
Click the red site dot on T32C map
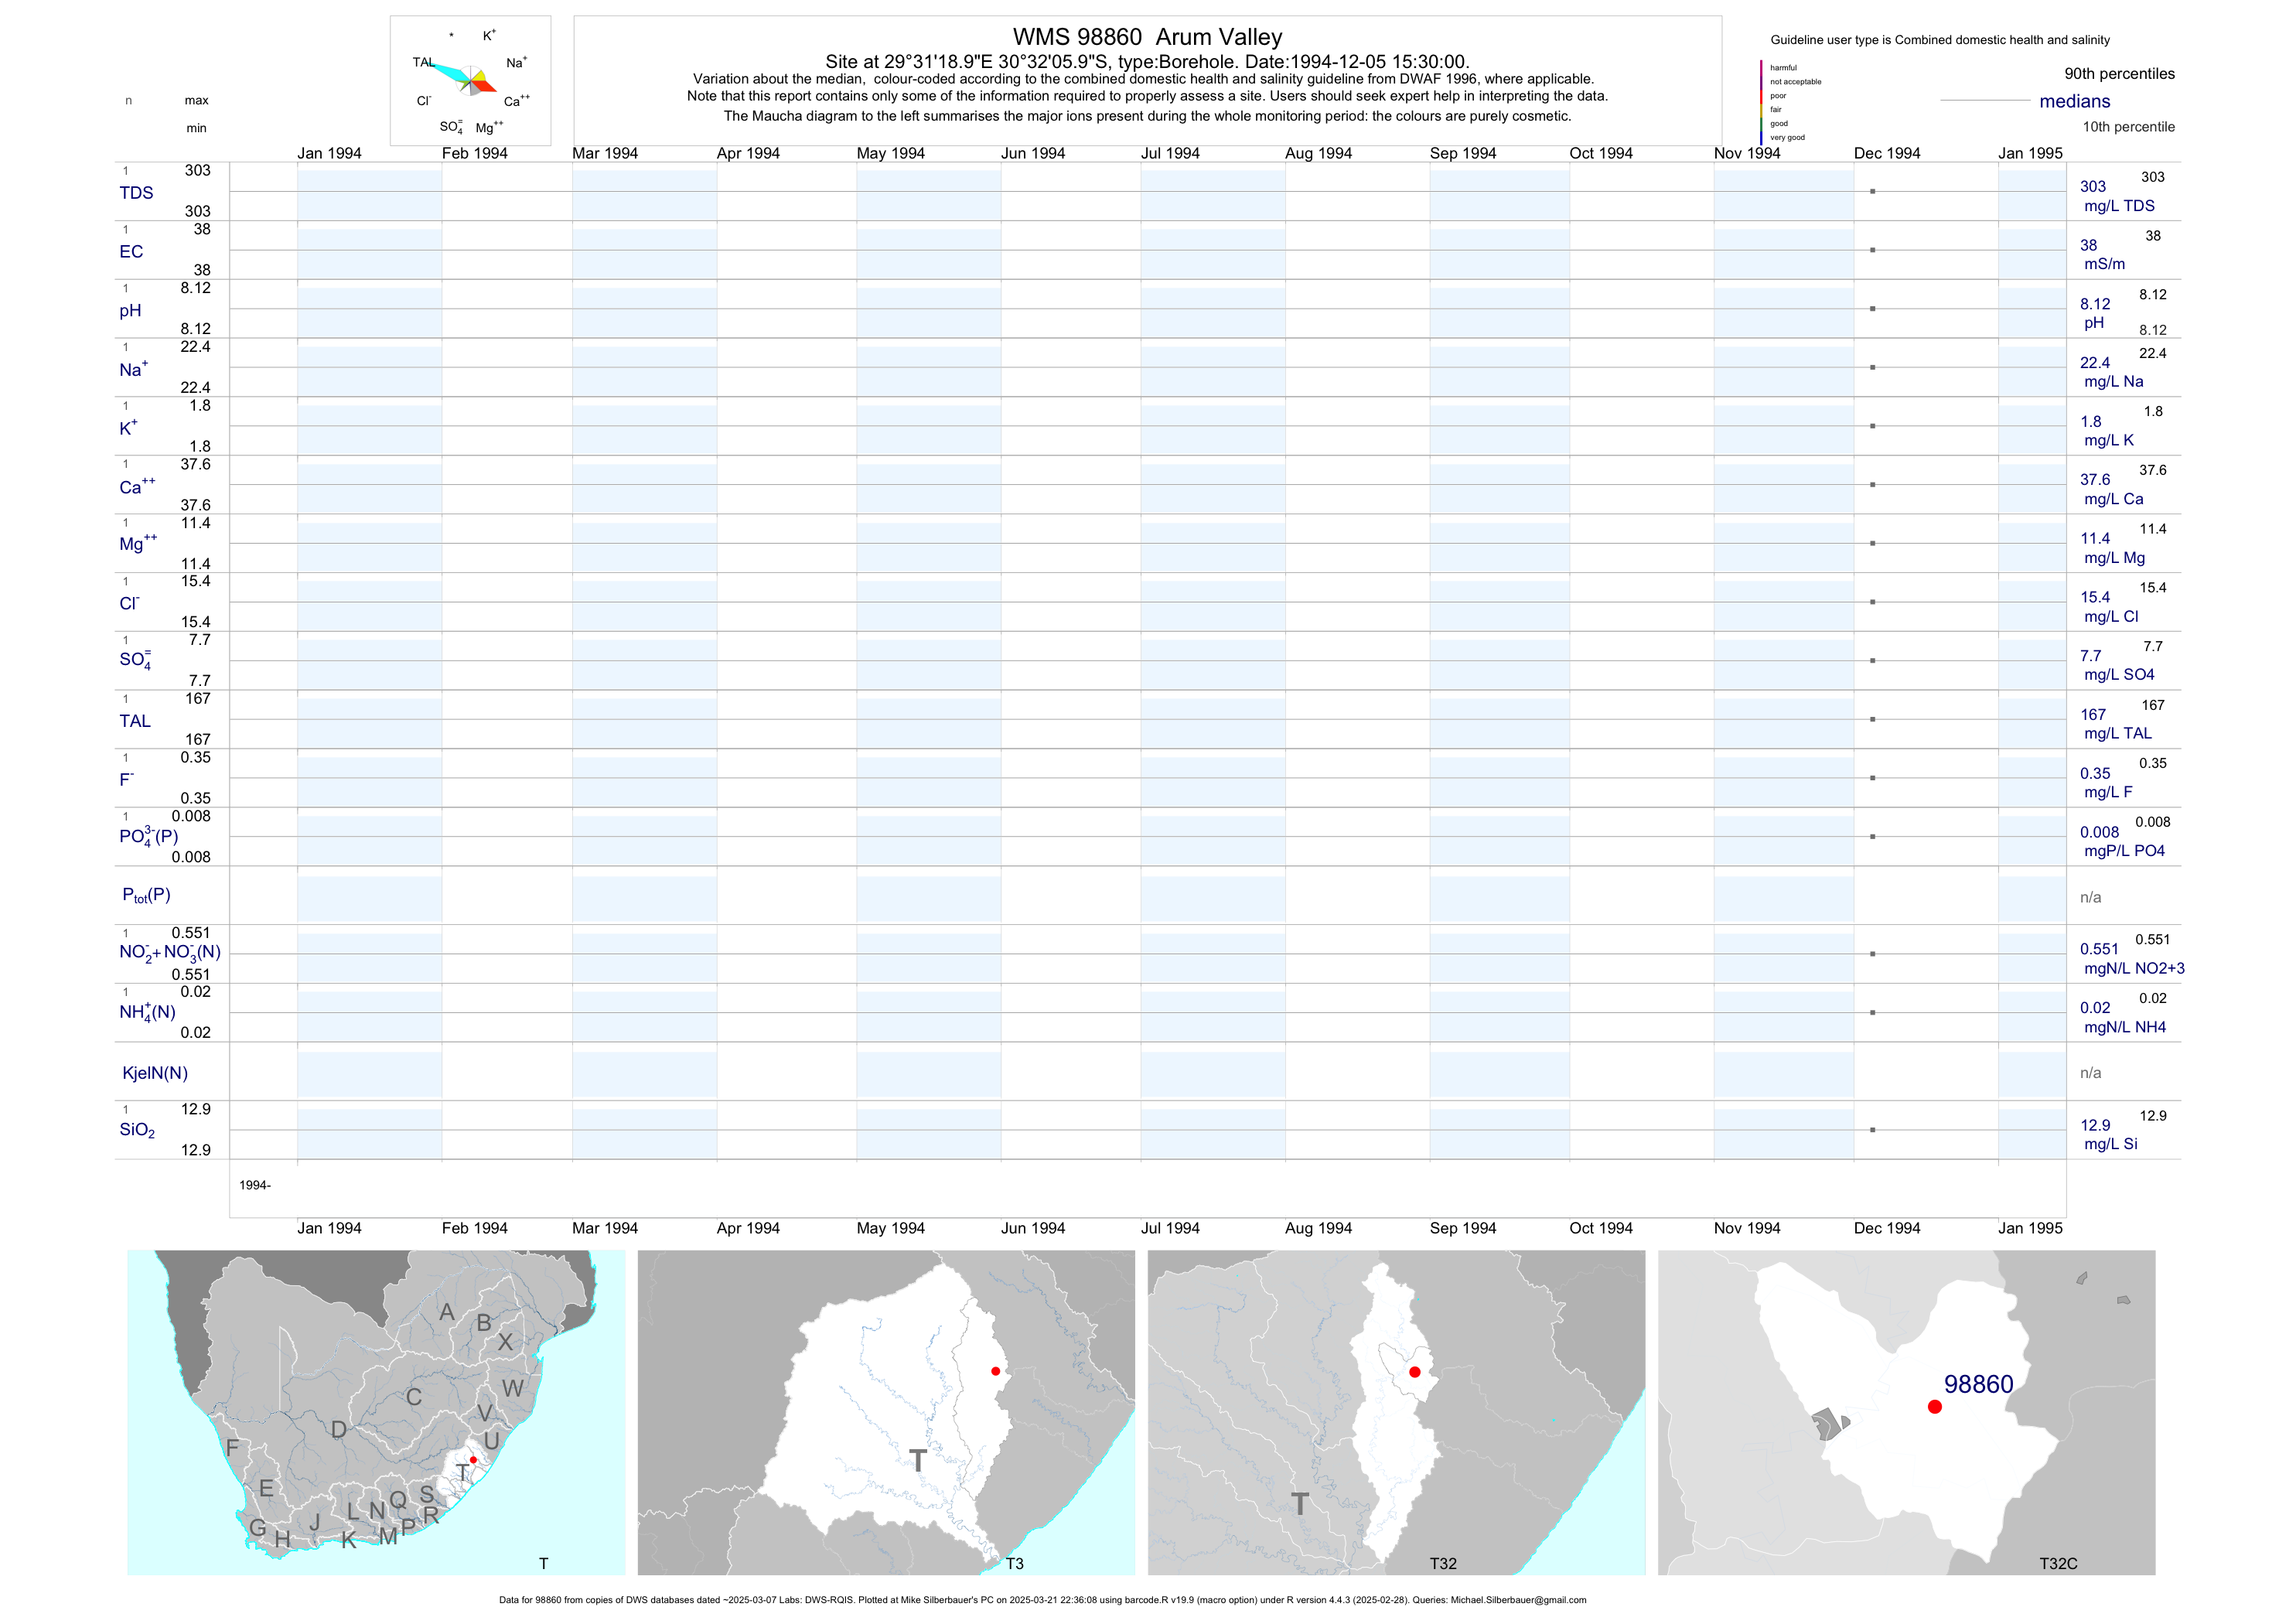[x=1934, y=1407]
